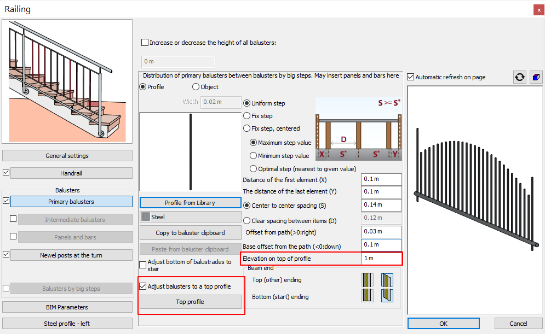545x334 pixels.
Task: Click the blue 3D cube view icon
Action: tap(535, 77)
